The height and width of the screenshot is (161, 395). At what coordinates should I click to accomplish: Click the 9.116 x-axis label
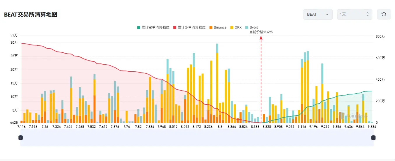(302, 127)
